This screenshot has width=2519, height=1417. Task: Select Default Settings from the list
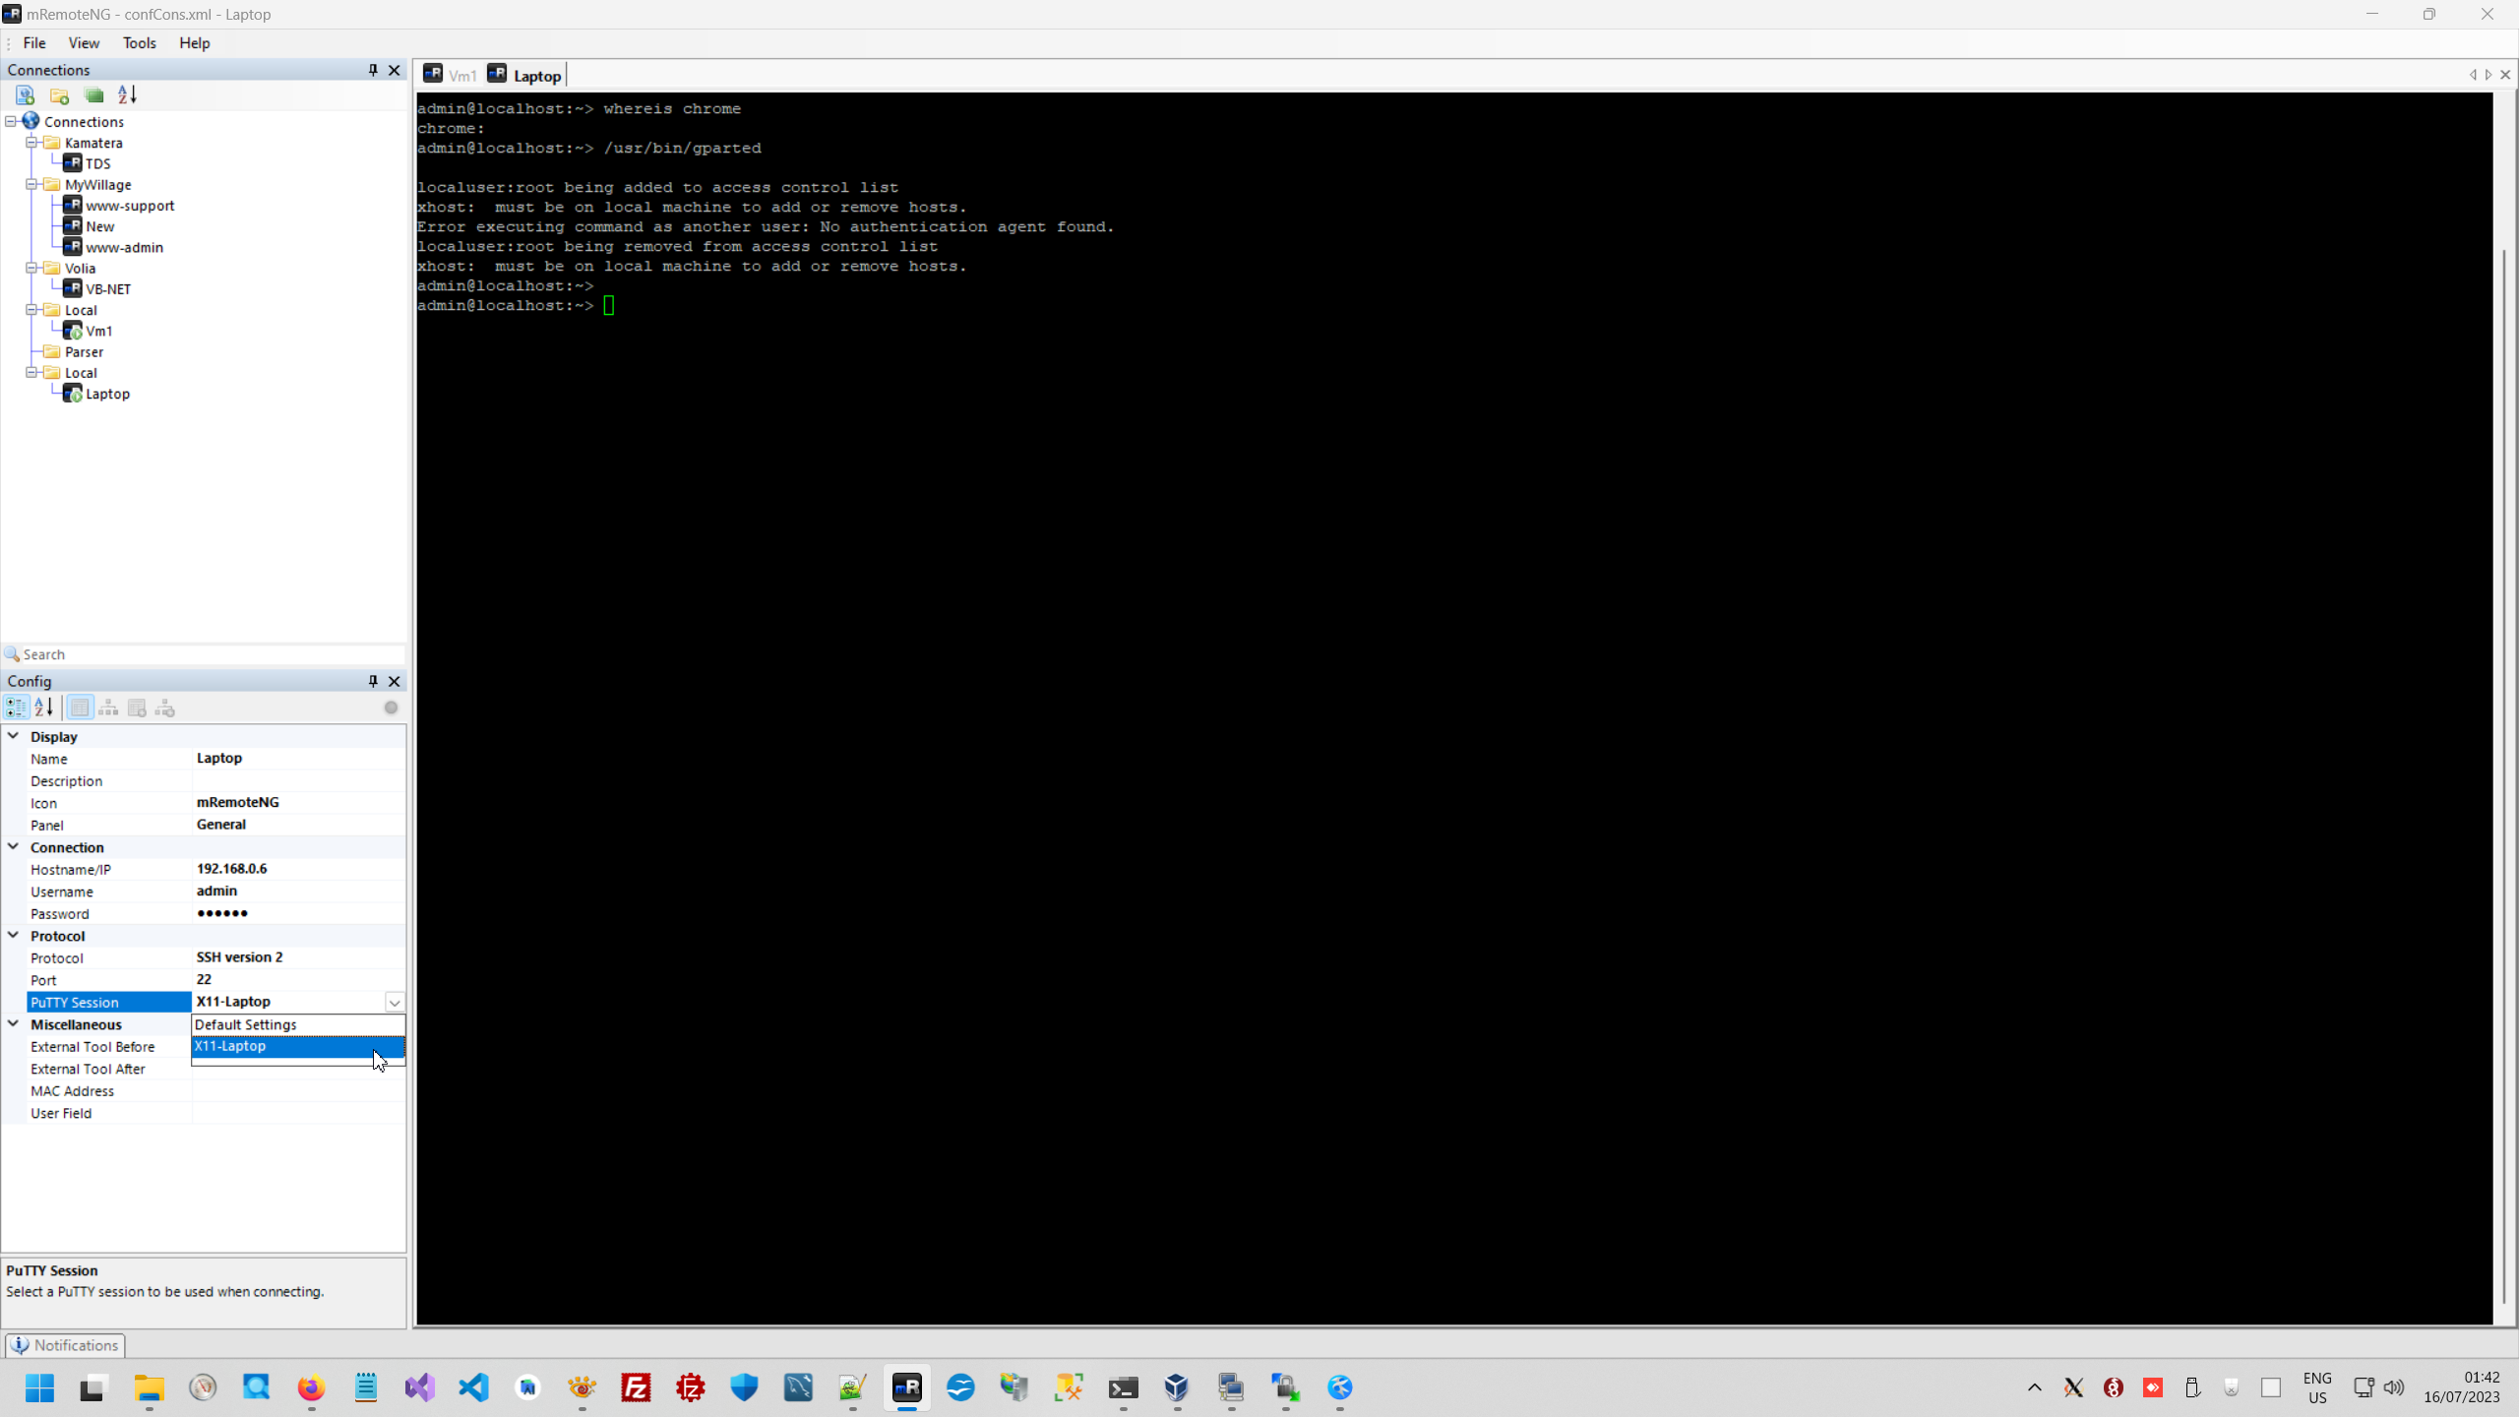pyautogui.click(x=246, y=1024)
